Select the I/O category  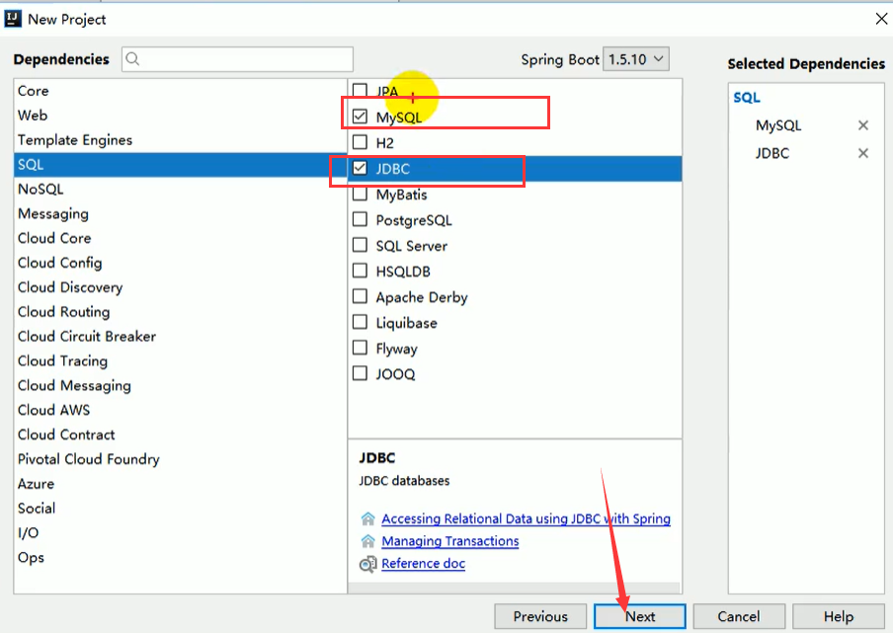tap(180, 532)
